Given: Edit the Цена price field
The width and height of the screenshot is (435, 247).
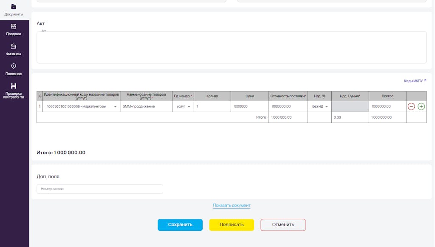Looking at the screenshot, I should point(250,107).
